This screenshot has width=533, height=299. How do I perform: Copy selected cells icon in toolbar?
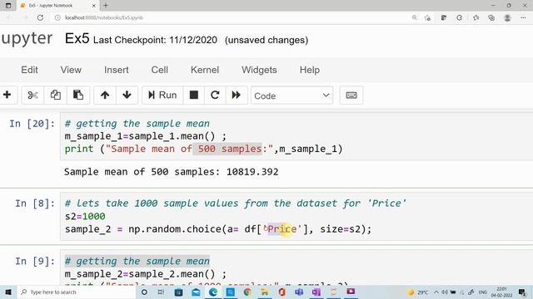coord(56,96)
